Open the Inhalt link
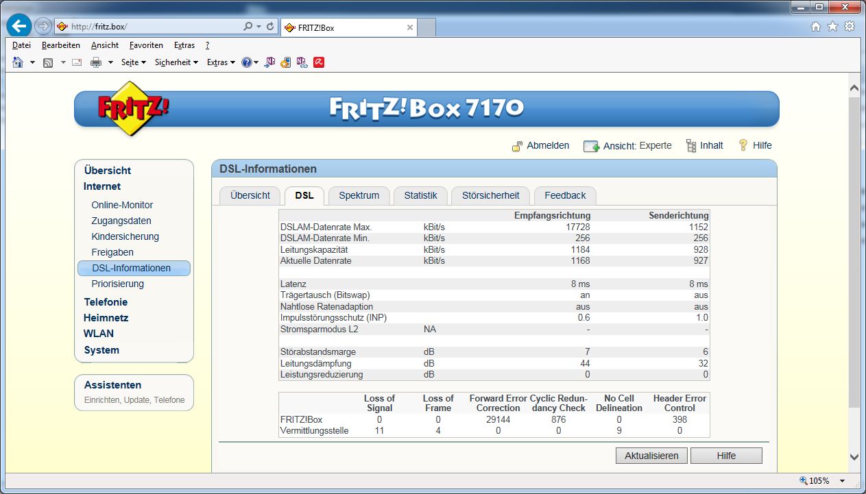 point(712,145)
